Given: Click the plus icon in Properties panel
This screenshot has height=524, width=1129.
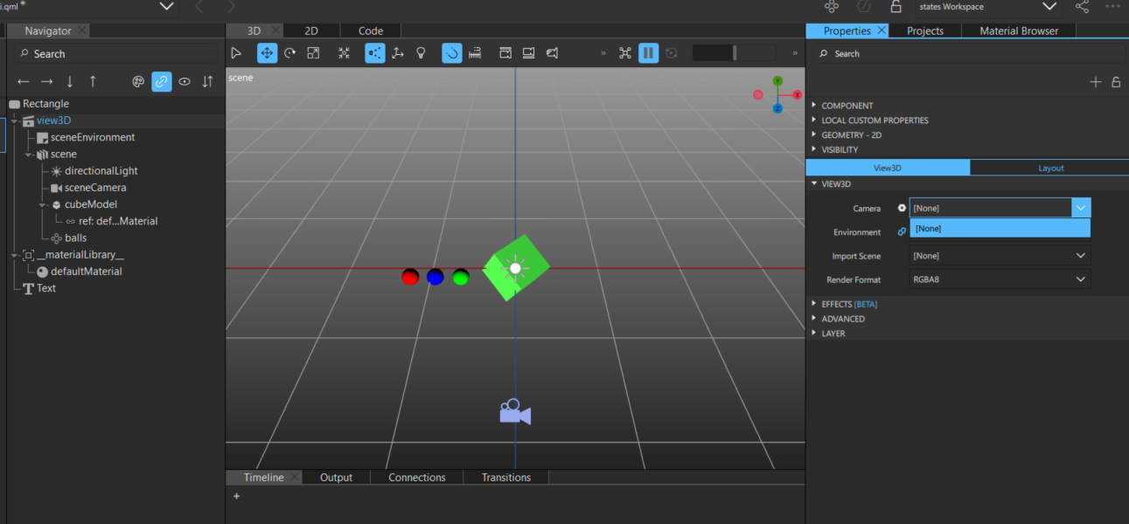Looking at the screenshot, I should [1095, 82].
